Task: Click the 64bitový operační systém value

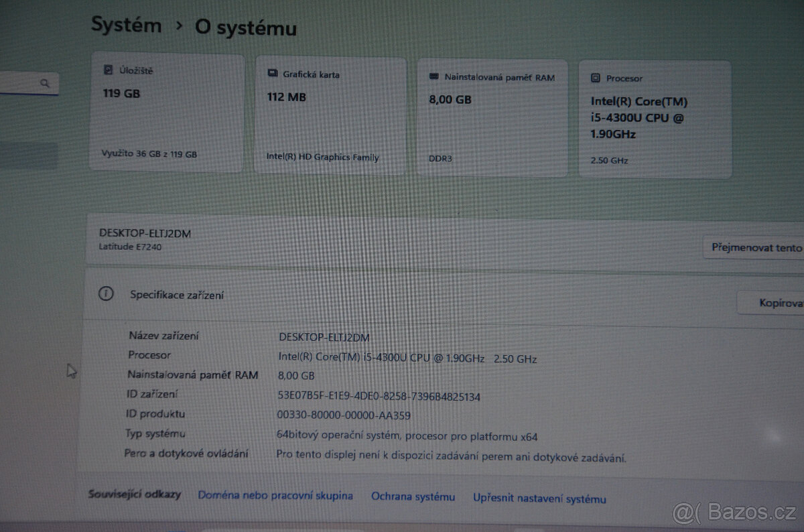Action: pyautogui.click(x=407, y=437)
